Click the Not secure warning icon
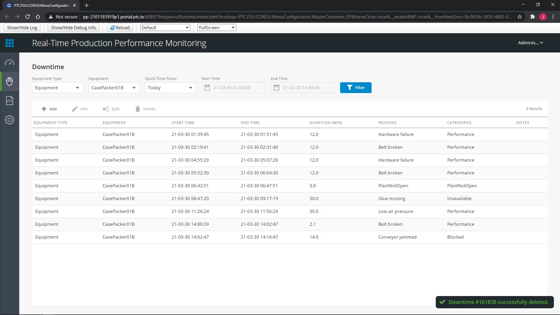The width and height of the screenshot is (560, 315). click(51, 17)
